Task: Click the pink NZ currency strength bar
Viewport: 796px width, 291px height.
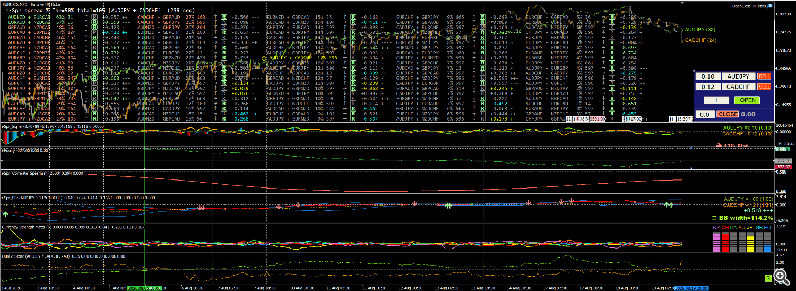Action: click(716, 241)
